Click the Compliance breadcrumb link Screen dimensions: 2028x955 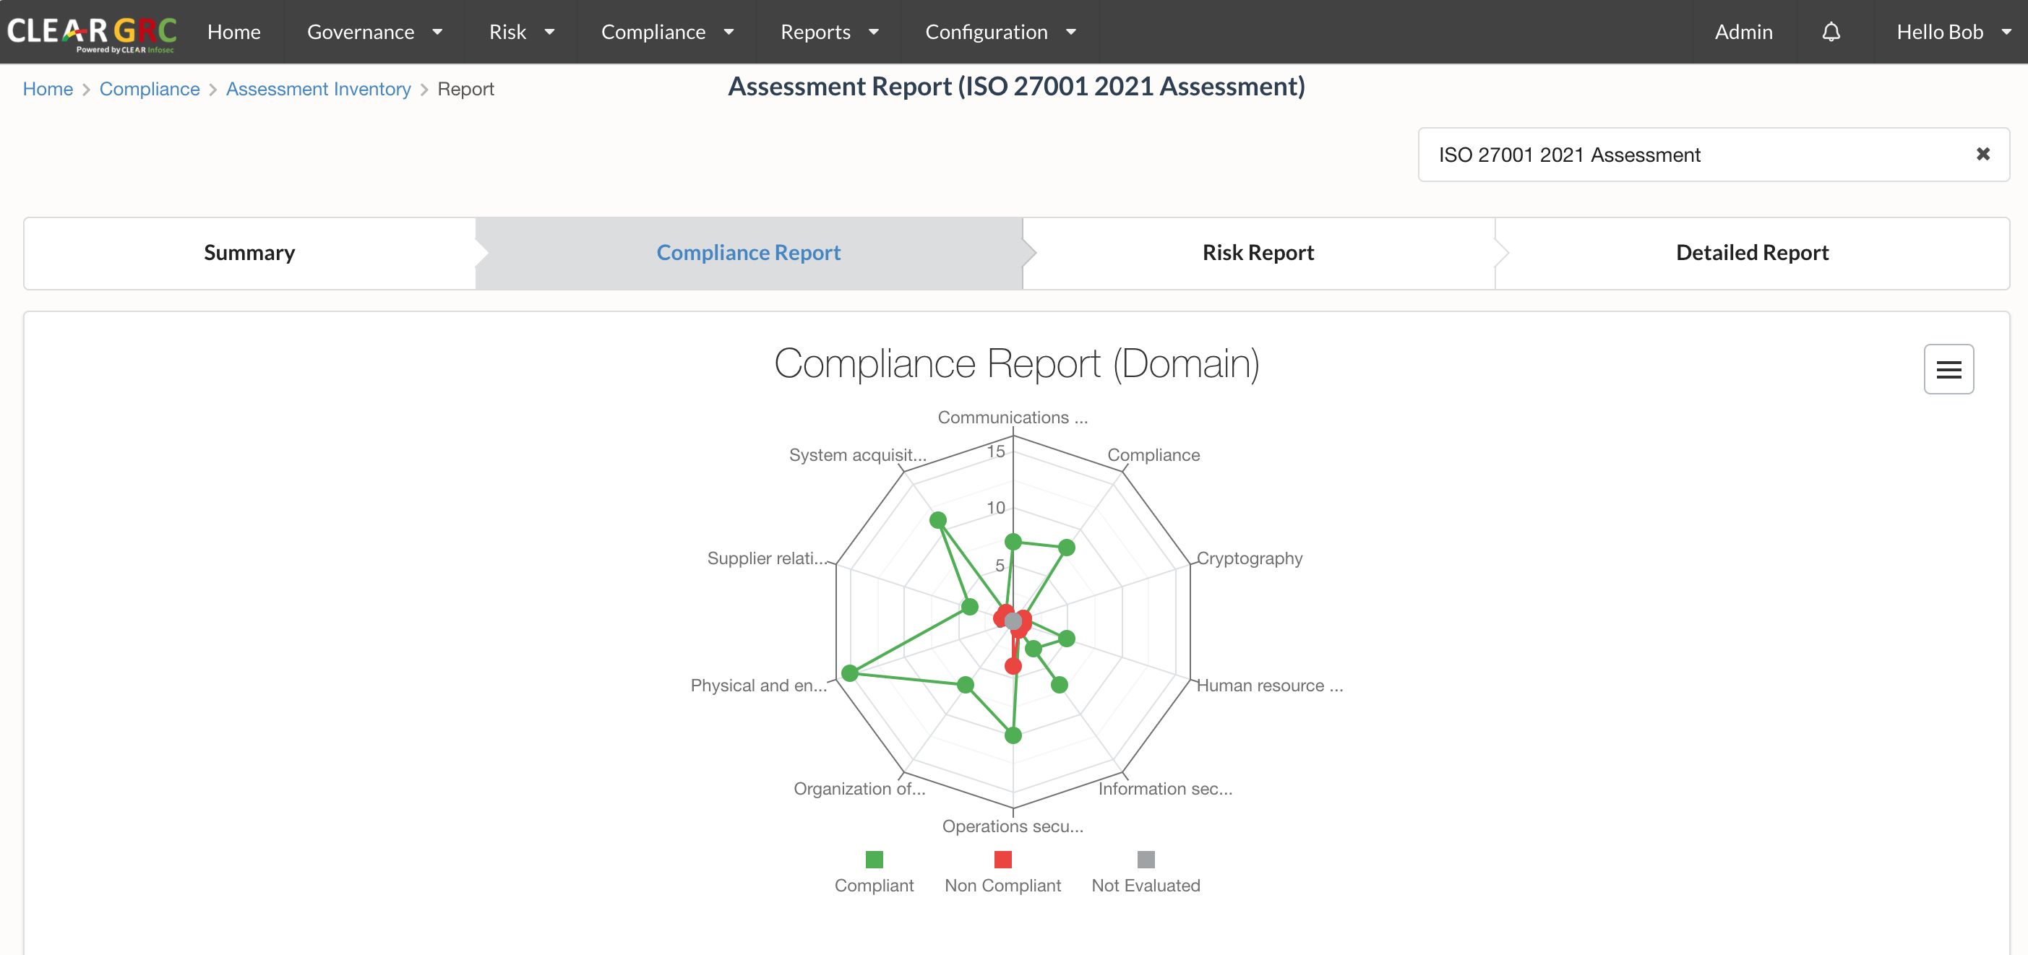coord(150,89)
